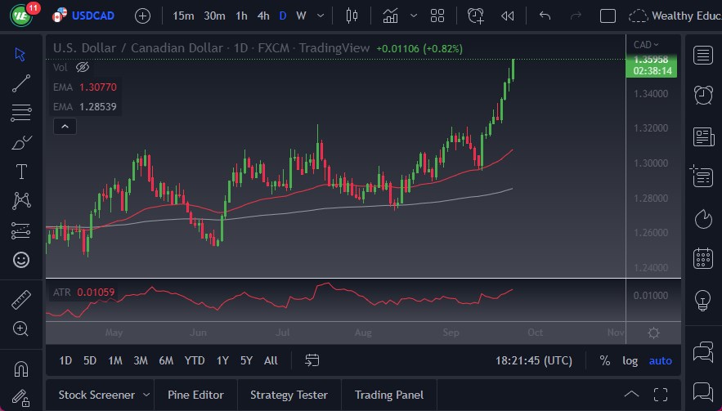Select the 4h timeframe button
The image size is (722, 411).
click(x=262, y=16)
